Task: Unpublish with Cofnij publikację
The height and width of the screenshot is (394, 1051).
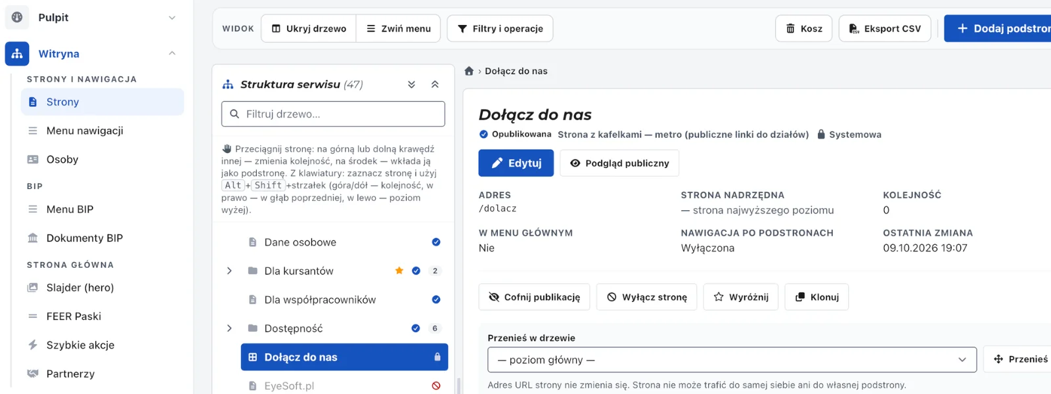Action: pyautogui.click(x=534, y=297)
